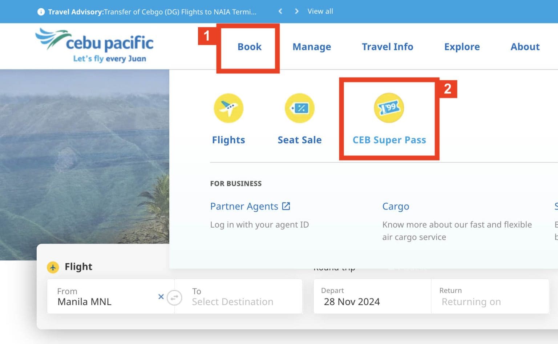Show previous travel advisory
This screenshot has height=344, width=558.
pos(280,11)
